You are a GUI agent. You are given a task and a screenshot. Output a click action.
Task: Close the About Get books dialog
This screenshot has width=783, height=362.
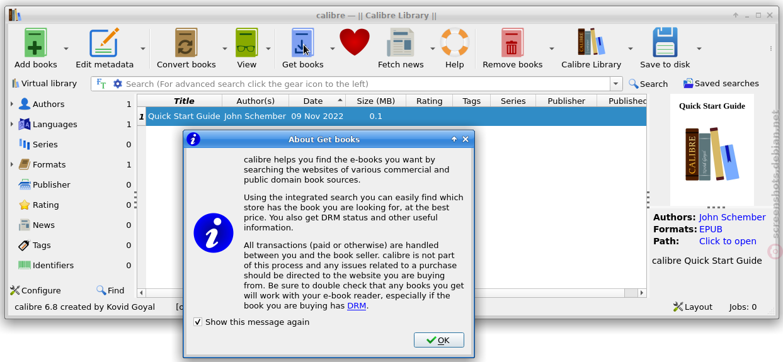[x=466, y=139]
